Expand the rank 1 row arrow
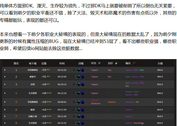Viewport: 177px width, 126px height. coord(5,70)
